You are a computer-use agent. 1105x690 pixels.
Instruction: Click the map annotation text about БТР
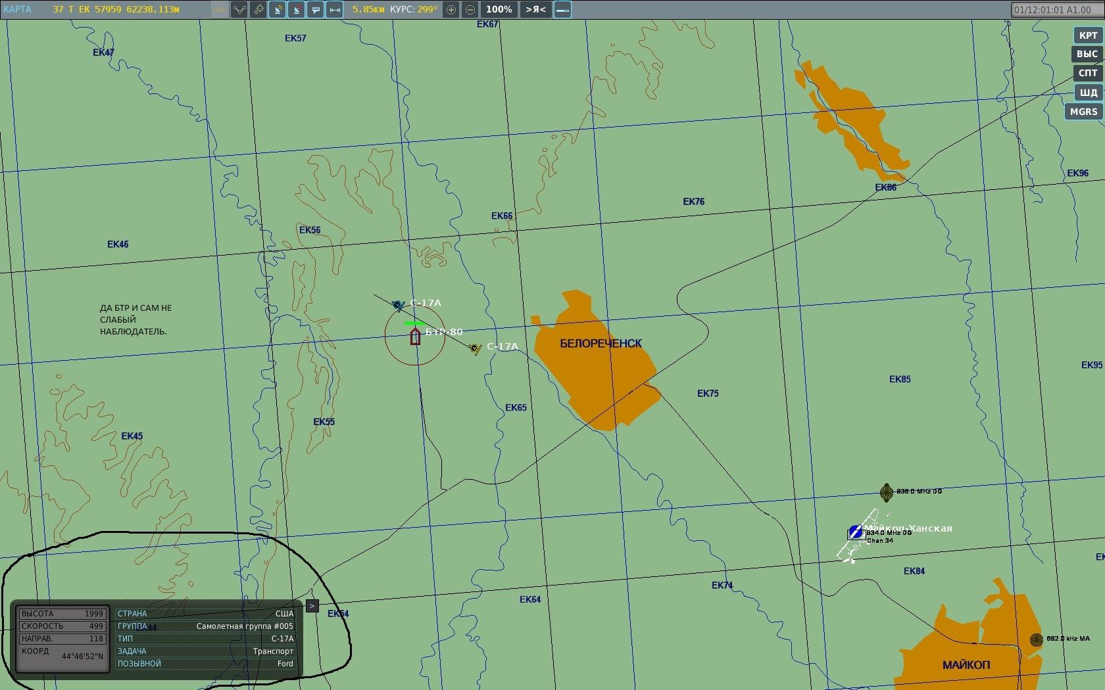(x=135, y=320)
